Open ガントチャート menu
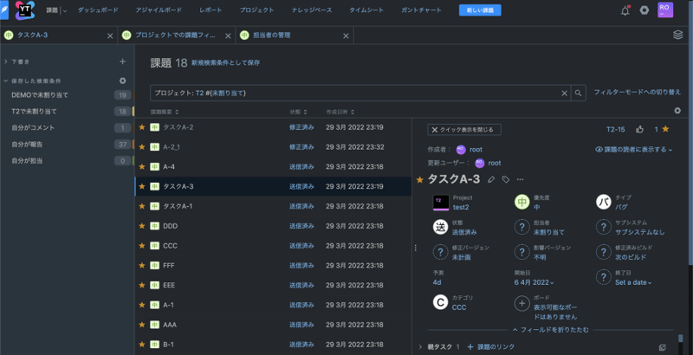The width and height of the screenshot is (693, 355). [421, 10]
